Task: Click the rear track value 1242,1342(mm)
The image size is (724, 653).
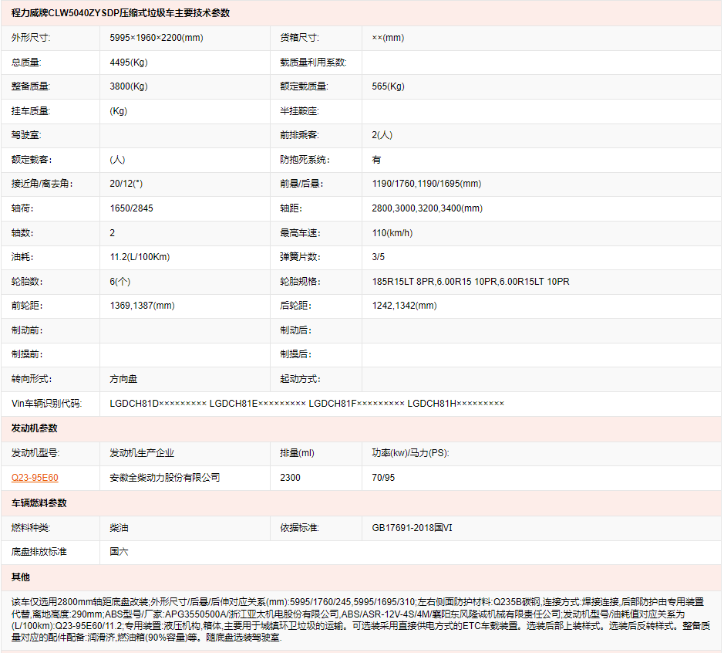Action: click(405, 306)
